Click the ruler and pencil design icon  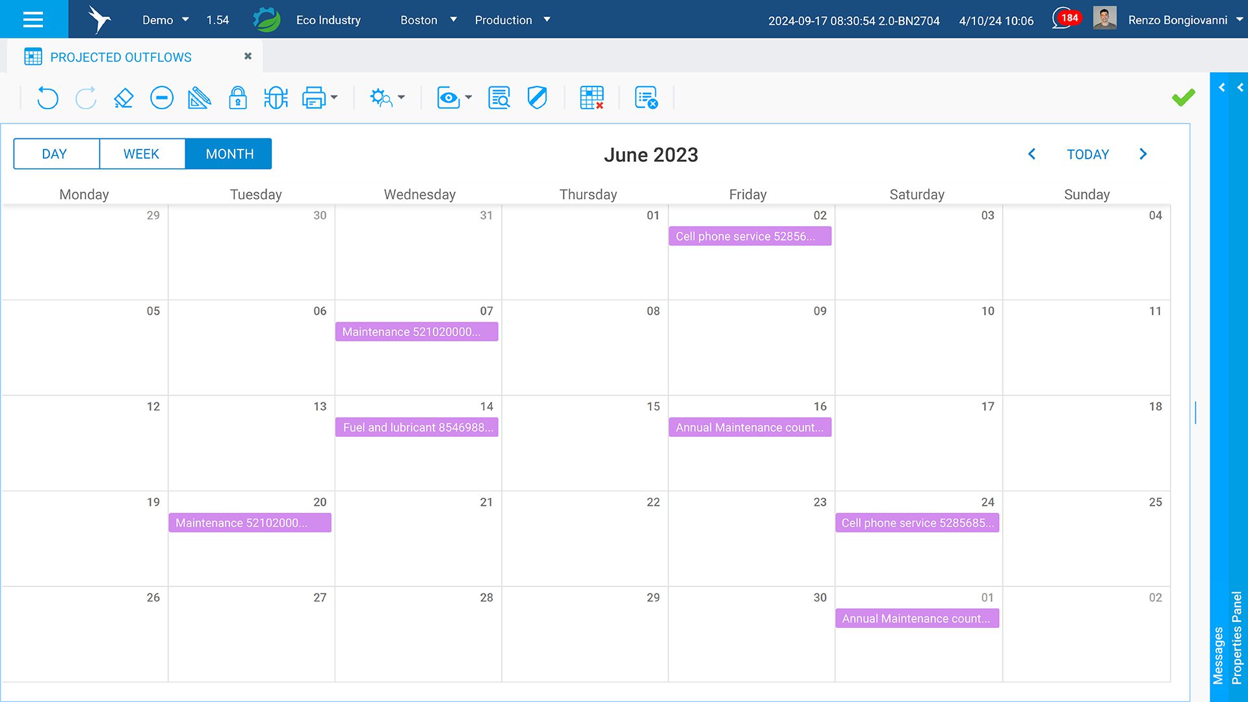(x=200, y=98)
